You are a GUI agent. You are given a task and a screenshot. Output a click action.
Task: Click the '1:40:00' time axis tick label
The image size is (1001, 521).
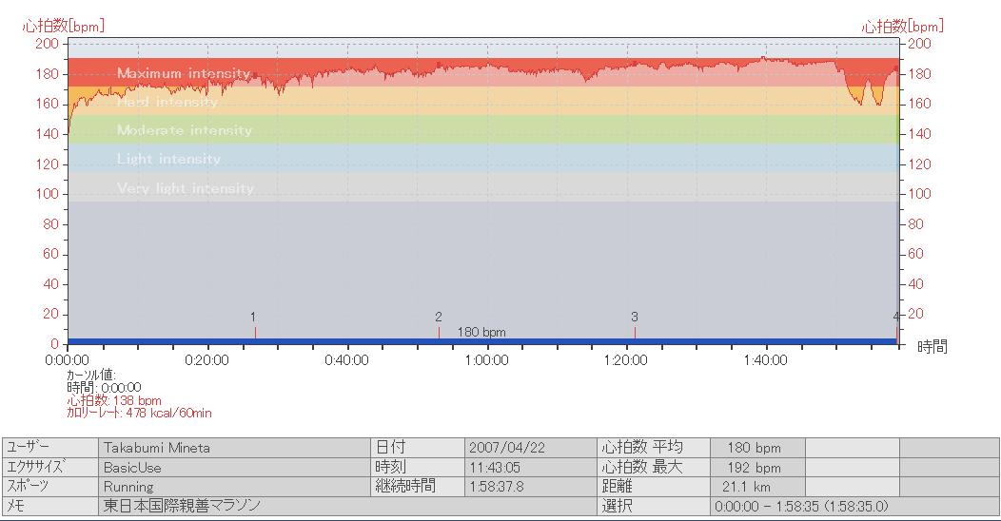point(765,360)
